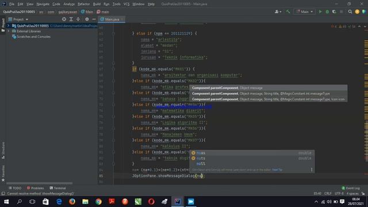Click the Next Tip link in completion popup
This screenshot has width=368, height=207.
click(x=277, y=170)
